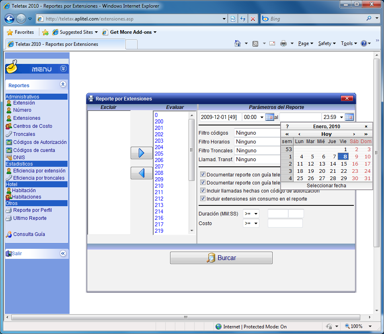Open Códigos de Autorización report
384x334 pixels.
tap(40, 142)
